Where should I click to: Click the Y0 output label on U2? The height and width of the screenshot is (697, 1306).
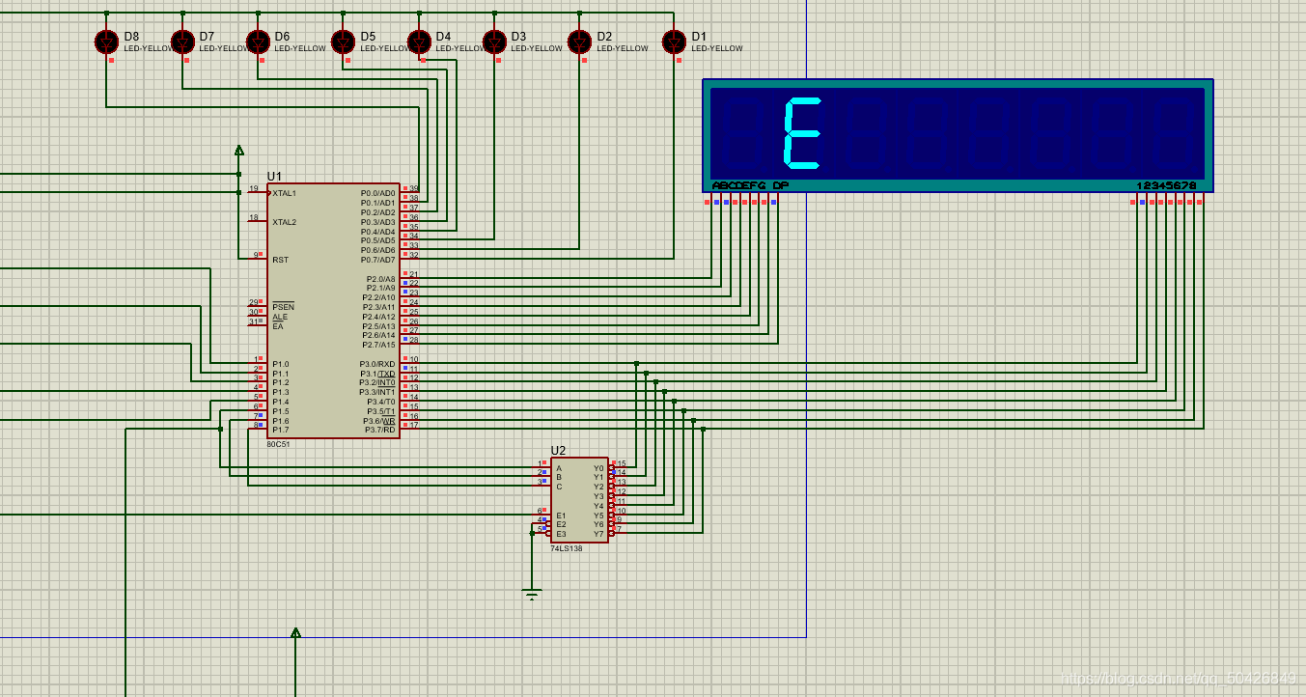click(598, 468)
